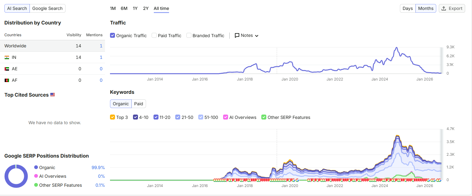The width and height of the screenshot is (472, 196).
Task: Check the Branded Traffic checkbox
Action: pyautogui.click(x=189, y=35)
